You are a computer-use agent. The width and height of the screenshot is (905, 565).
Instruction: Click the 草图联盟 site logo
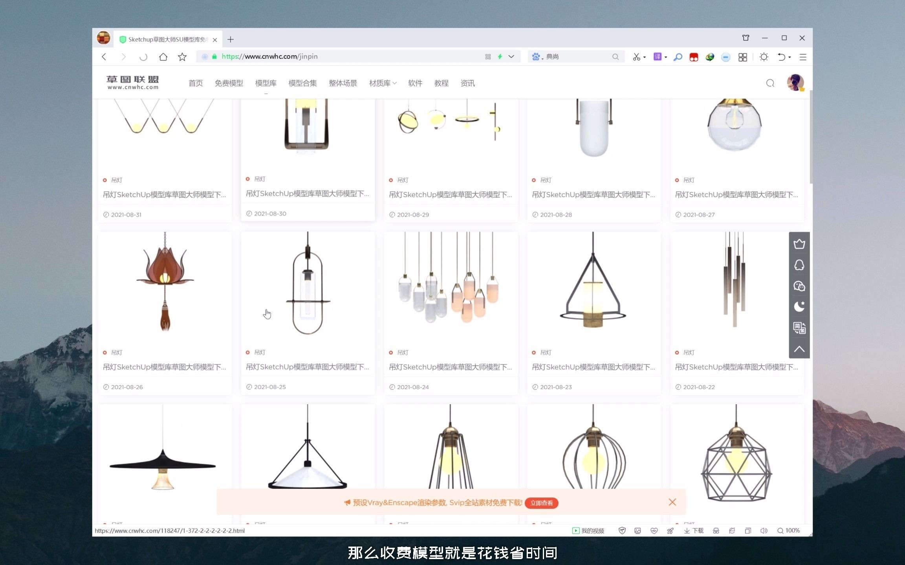(133, 82)
